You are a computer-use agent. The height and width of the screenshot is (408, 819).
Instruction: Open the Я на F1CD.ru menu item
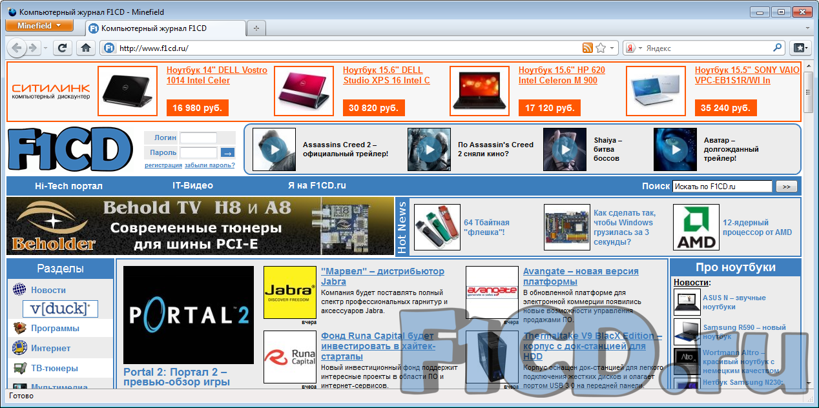(317, 186)
